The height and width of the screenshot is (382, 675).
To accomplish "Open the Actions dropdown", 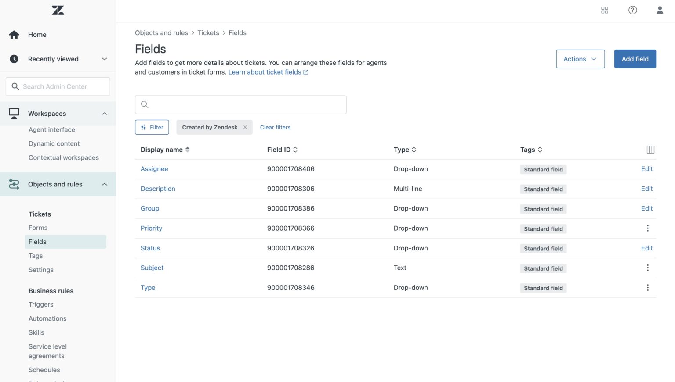I will (x=580, y=59).
